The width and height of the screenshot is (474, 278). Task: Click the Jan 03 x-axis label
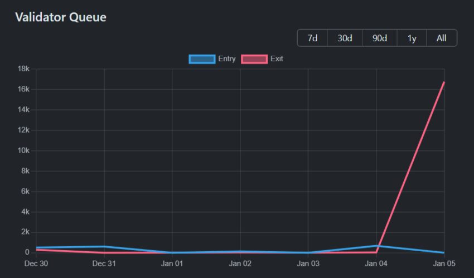(x=308, y=263)
